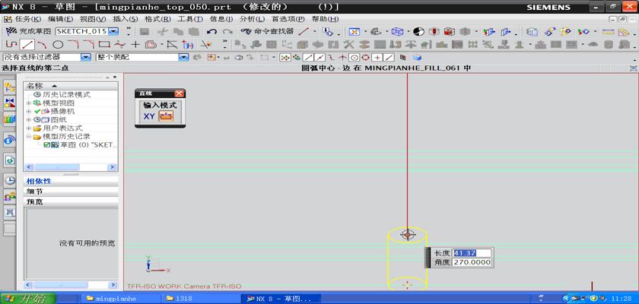Select the Line sketch tool
This screenshot has width=639, height=304.
[27, 44]
